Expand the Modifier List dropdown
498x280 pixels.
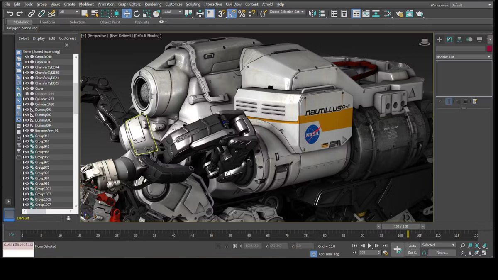(x=463, y=57)
